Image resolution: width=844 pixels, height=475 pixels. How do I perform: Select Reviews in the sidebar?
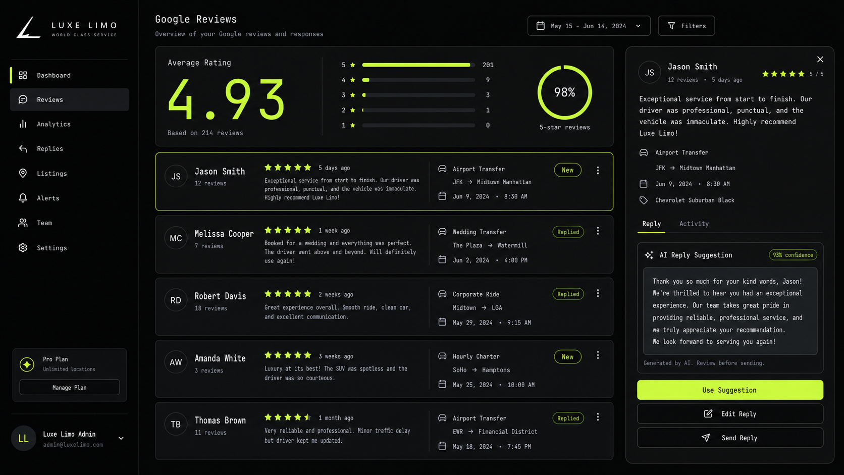tap(69, 99)
